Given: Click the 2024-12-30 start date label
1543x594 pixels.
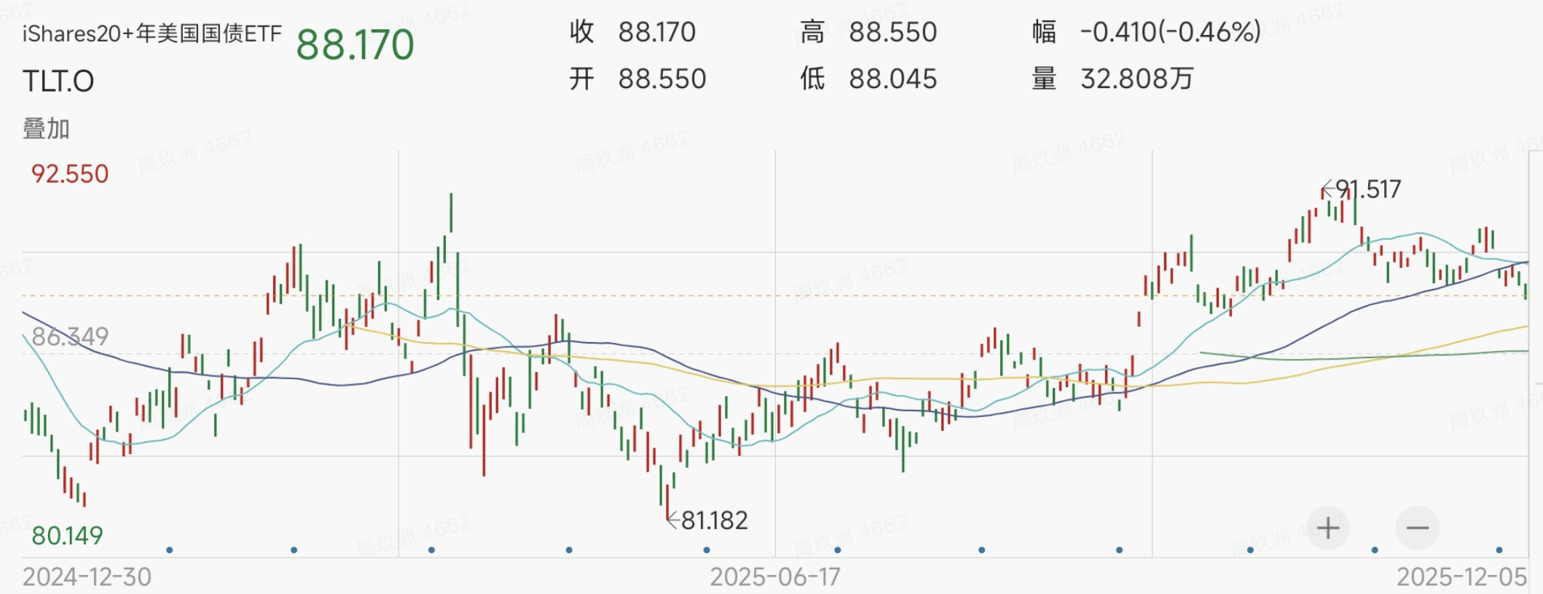Looking at the screenshot, I should pyautogui.click(x=87, y=577).
